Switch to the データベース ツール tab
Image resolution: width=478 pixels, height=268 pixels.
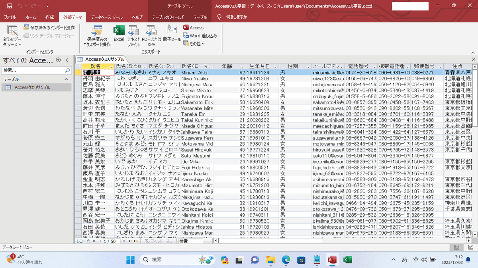pos(106,17)
